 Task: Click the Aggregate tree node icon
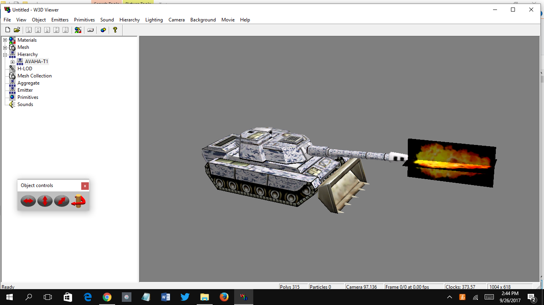tap(12, 83)
